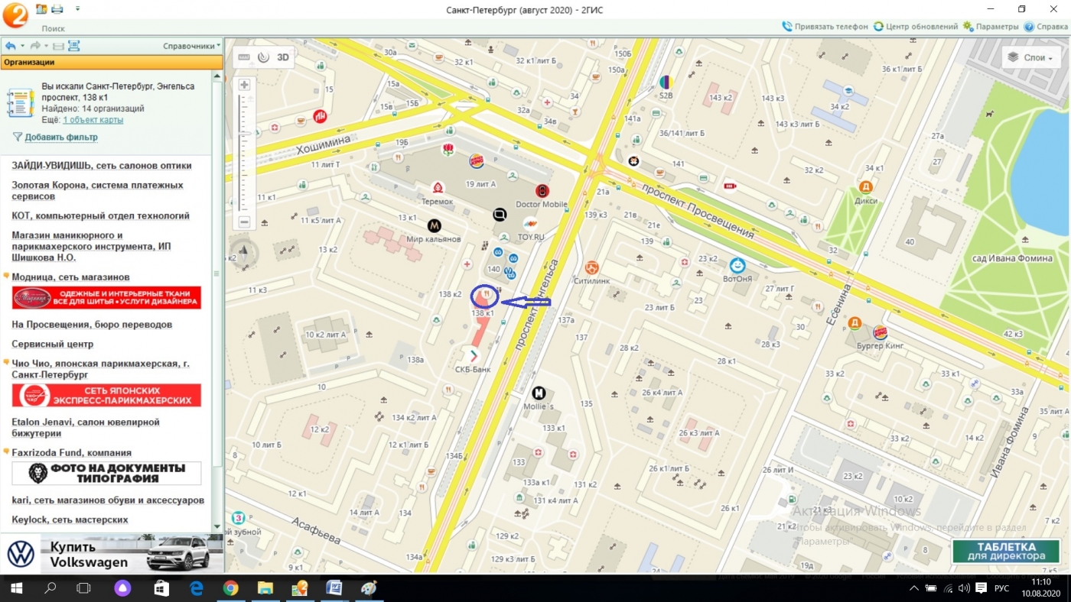Click the printer icon in quick toolbar
Screen dimensions: 1071x602
(x=57, y=9)
